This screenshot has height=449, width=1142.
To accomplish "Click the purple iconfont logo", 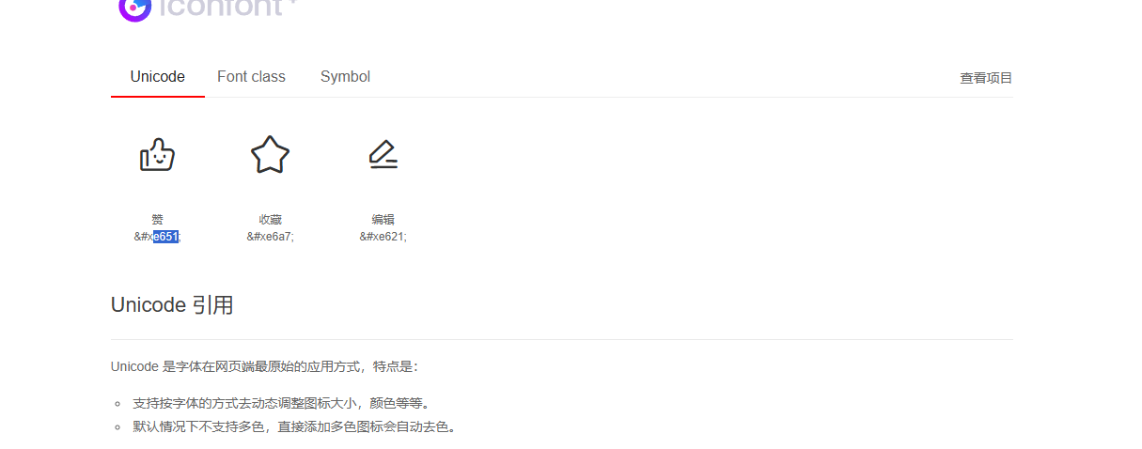I will pos(135,8).
